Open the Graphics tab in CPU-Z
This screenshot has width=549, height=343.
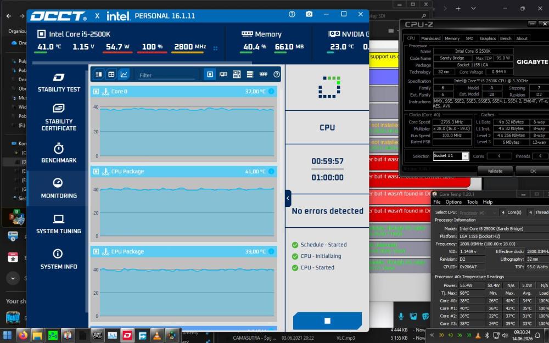point(488,38)
